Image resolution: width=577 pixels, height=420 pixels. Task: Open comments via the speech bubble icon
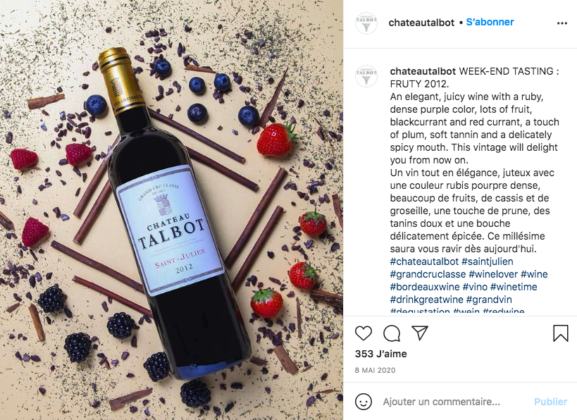[392, 333]
